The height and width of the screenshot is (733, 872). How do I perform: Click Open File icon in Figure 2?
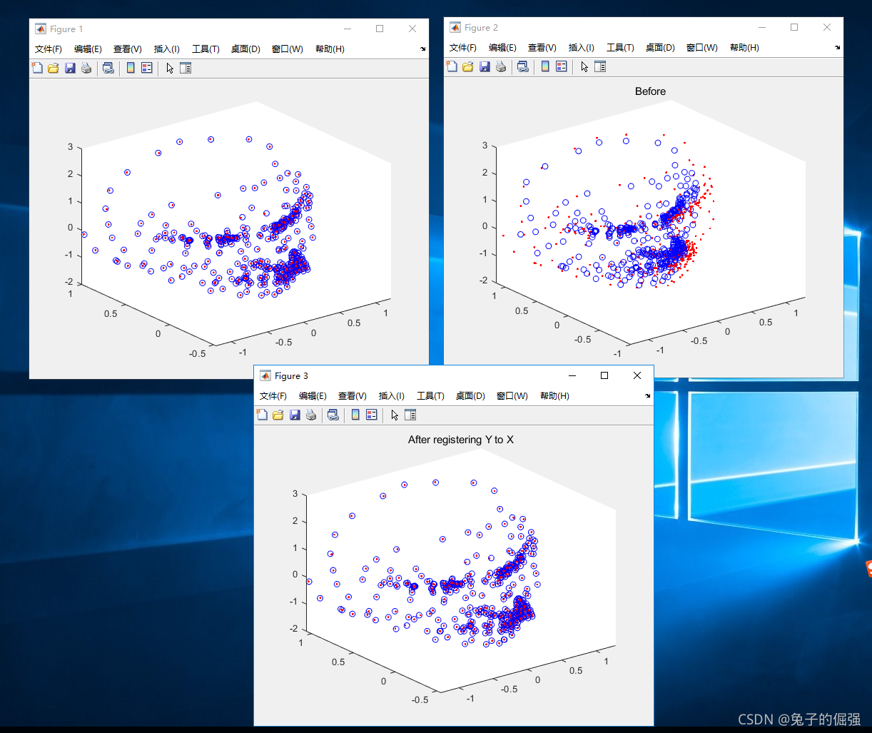468,66
